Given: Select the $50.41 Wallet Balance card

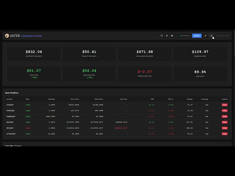Looking at the screenshot, I should coord(89,54).
